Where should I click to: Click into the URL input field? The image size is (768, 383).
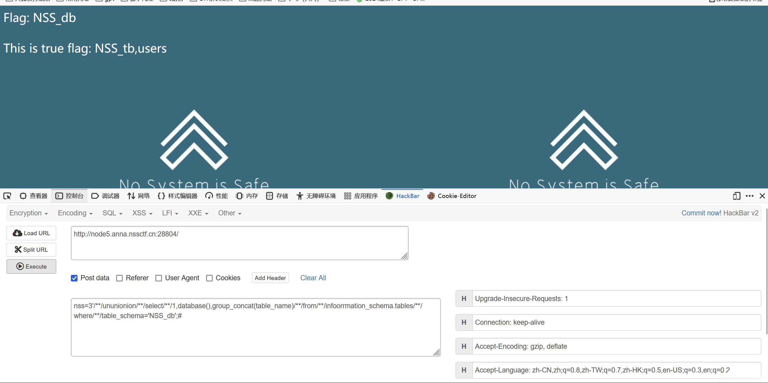point(239,243)
